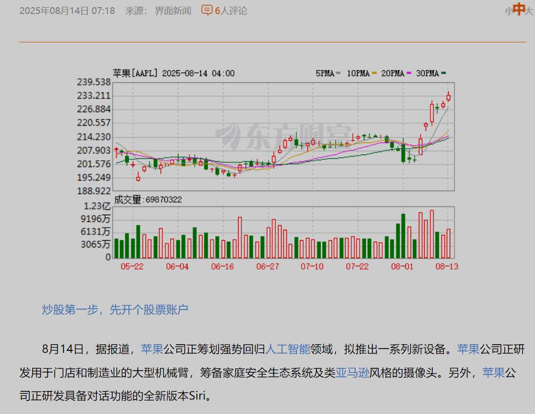This screenshot has width=535, height=414.
Task: Open the comments speech-bubble icon
Action: pos(207,10)
